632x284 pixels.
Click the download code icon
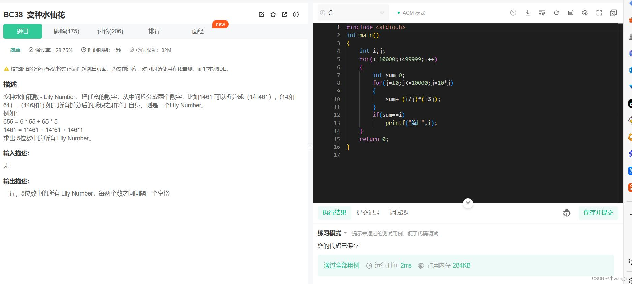pos(528,13)
